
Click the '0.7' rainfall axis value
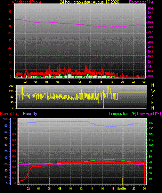(14, 145)
